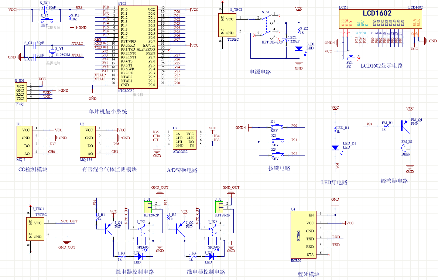Click the 蓝牙模块 title text
Screen dimensions: 438x280
click(x=308, y=274)
